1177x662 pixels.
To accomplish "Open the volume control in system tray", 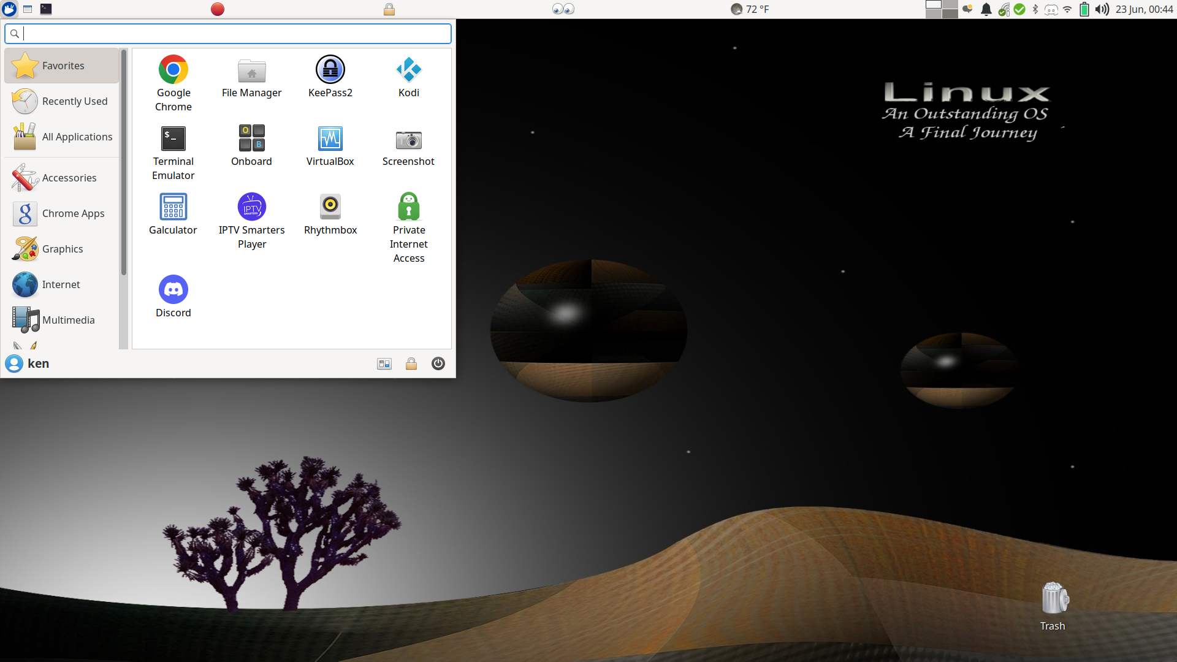I will [x=1102, y=9].
